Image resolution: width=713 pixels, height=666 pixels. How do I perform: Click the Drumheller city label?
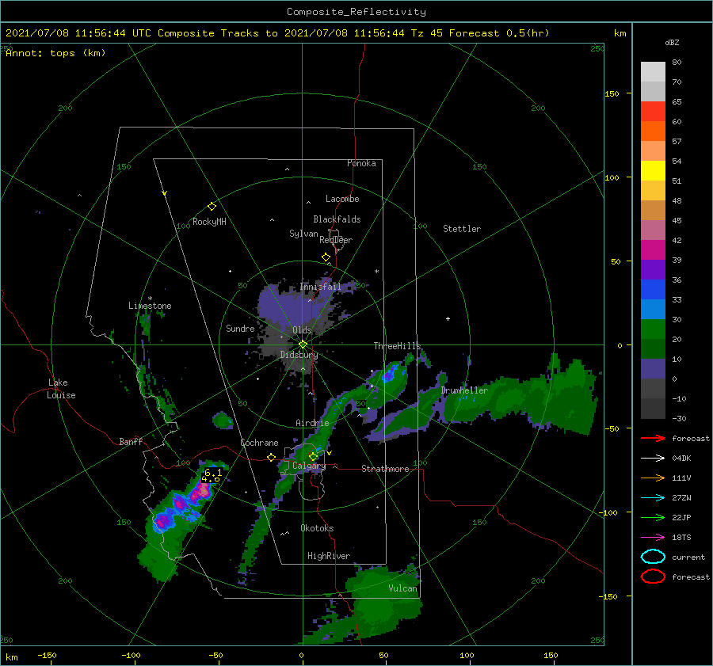click(464, 390)
